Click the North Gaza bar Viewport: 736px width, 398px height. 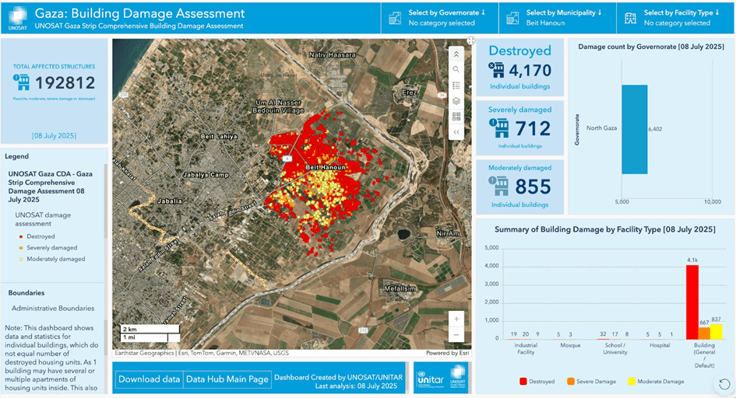633,129
